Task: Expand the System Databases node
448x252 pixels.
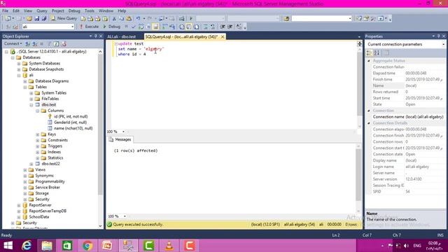Action: [x=19, y=64]
